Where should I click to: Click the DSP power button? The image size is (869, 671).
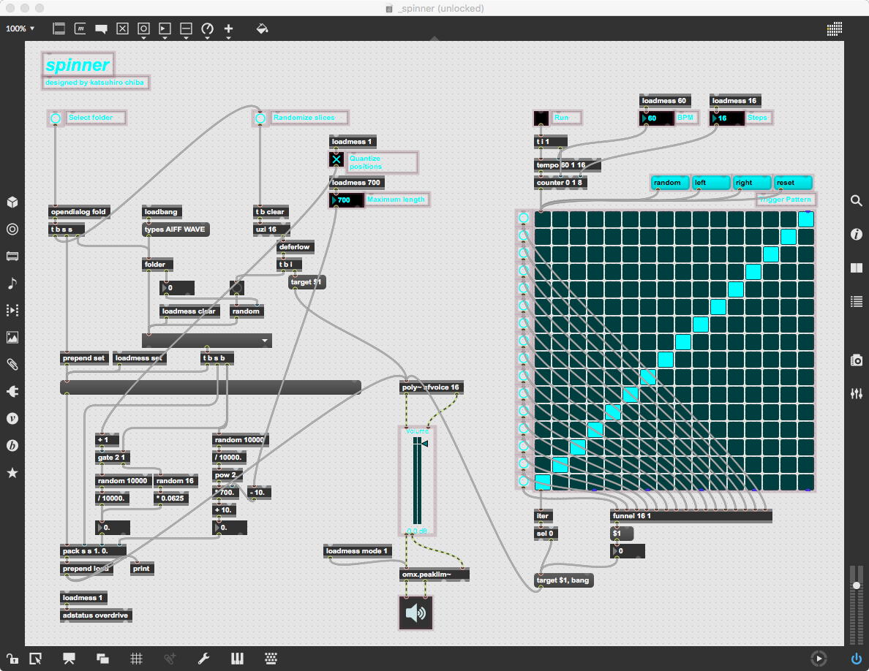pyautogui.click(x=856, y=659)
